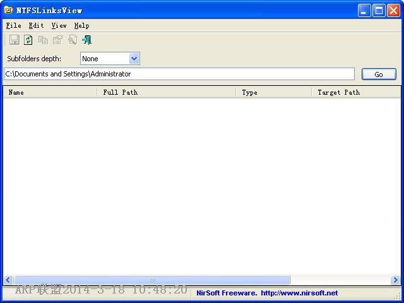Click the Save Selected Items floppy icon
The height and width of the screenshot is (303, 404).
(x=14, y=40)
